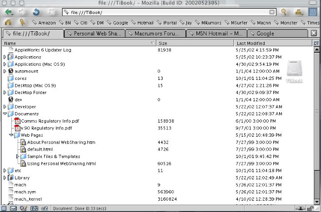Screen dimensions: 321x212
Task: Select the mach.sym file row
Action: tap(158, 192)
